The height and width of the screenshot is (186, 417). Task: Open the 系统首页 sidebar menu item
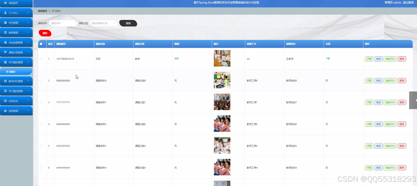point(16,3)
